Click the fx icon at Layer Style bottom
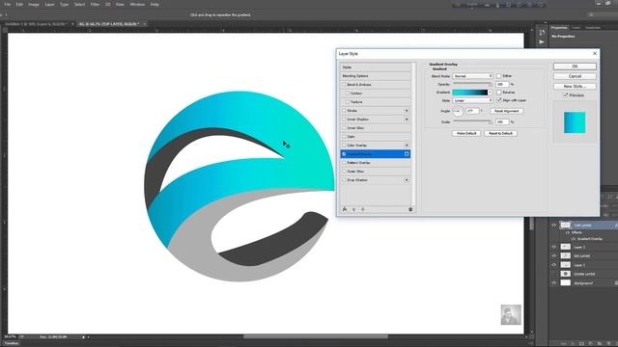Image resolution: width=618 pixels, height=347 pixels. (x=345, y=210)
